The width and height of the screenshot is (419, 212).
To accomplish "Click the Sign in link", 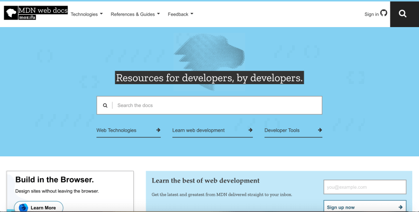I will [371, 14].
